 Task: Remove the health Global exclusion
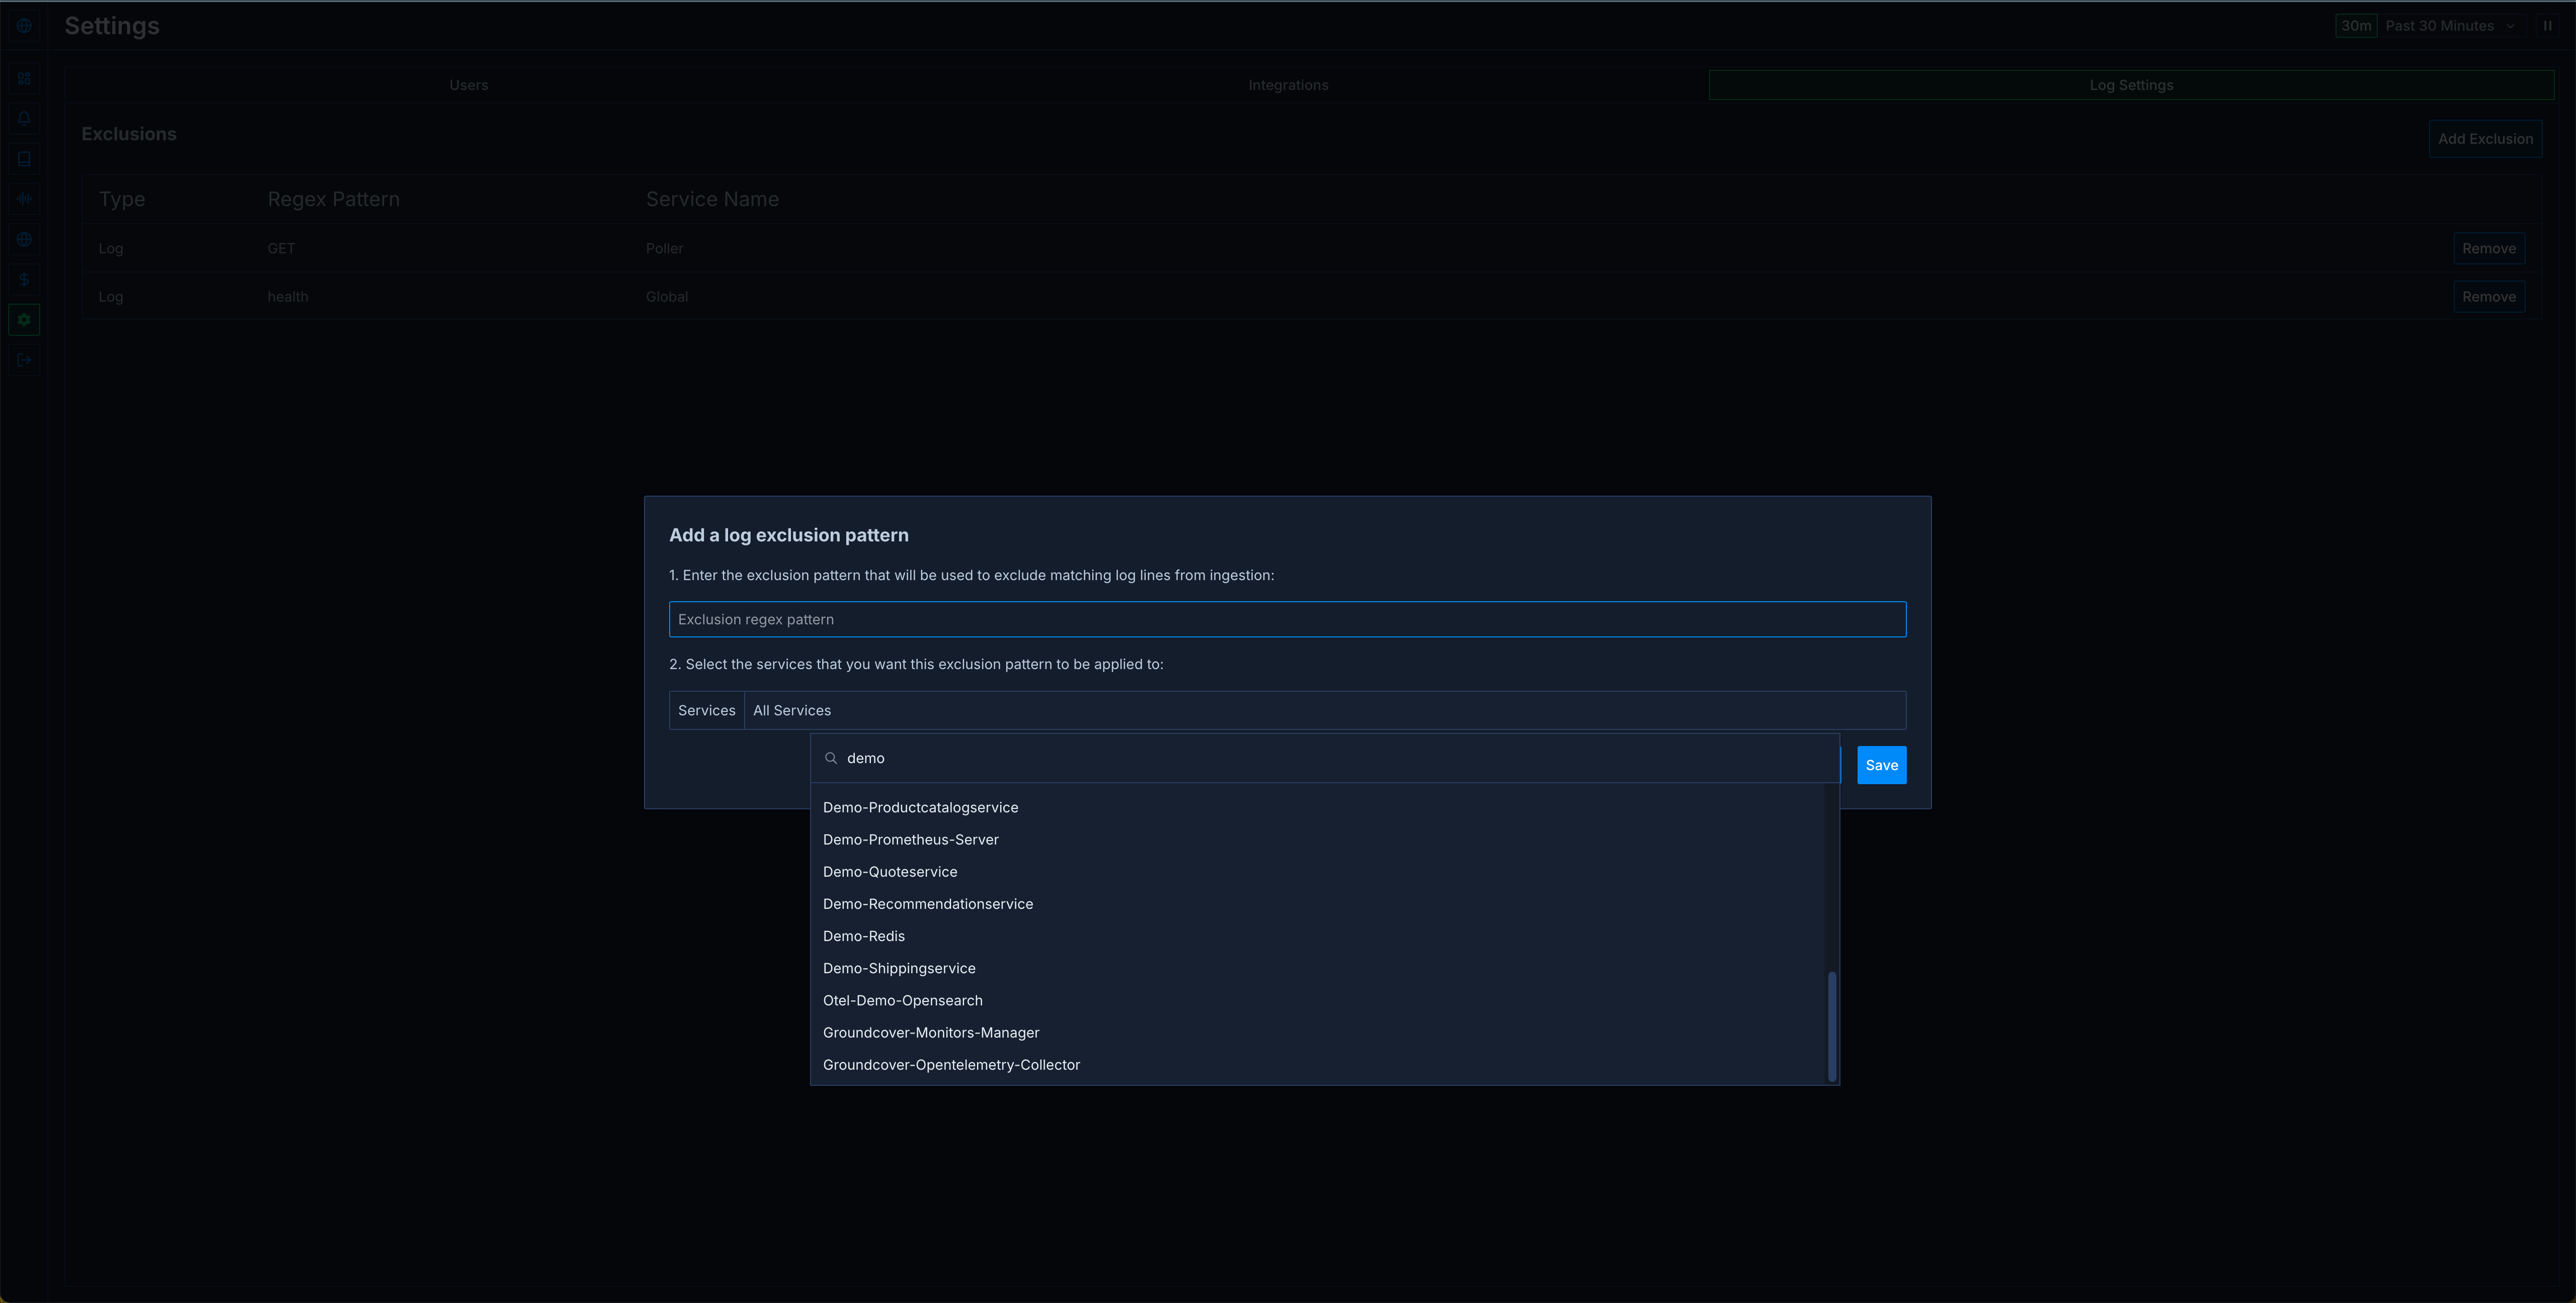click(x=2489, y=297)
